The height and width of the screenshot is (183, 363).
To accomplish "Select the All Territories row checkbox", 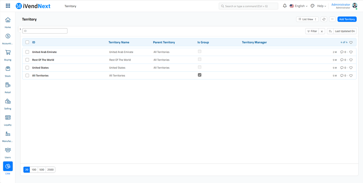I will (27, 76).
